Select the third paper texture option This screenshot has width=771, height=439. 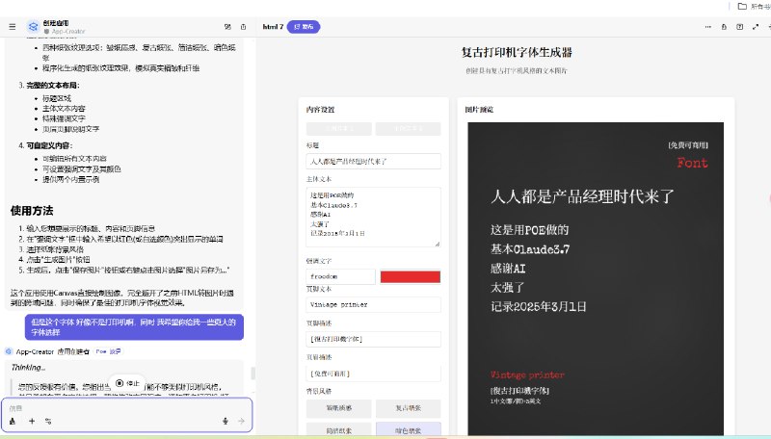(339, 430)
